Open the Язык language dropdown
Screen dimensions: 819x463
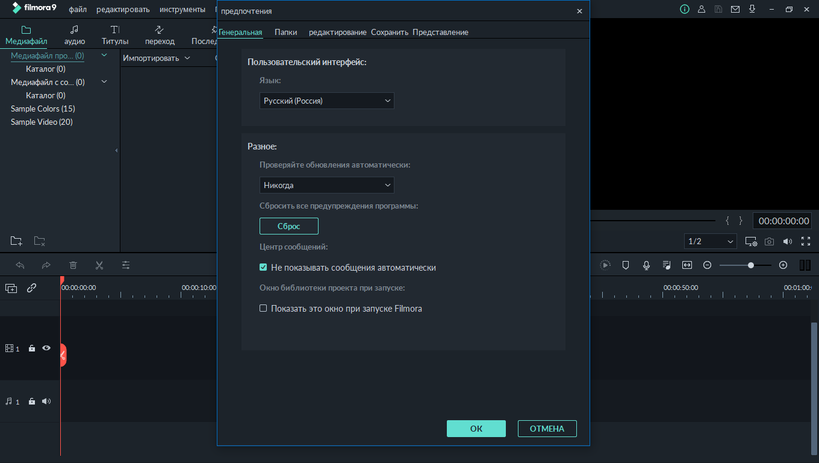pos(327,101)
